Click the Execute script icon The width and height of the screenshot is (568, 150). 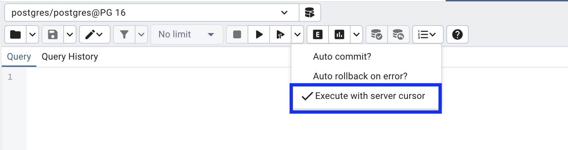pos(280,34)
